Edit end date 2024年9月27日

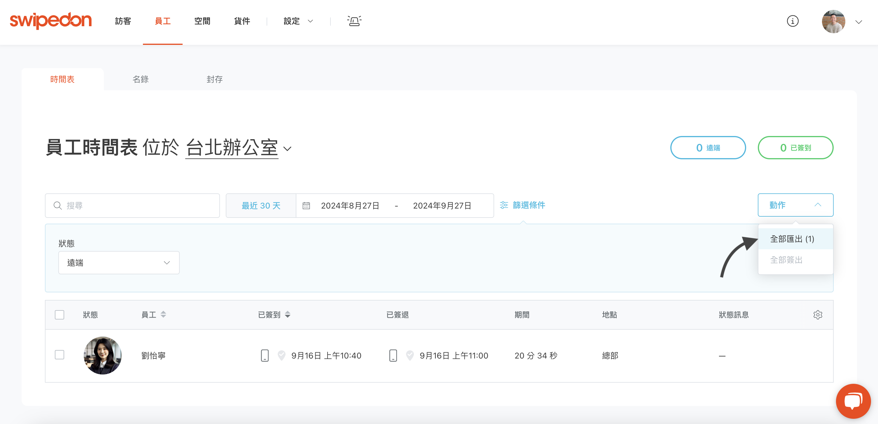pyautogui.click(x=442, y=206)
